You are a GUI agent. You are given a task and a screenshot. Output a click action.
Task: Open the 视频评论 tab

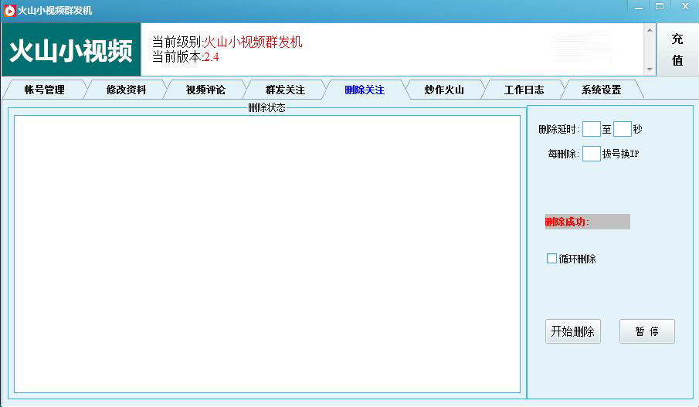tap(205, 90)
